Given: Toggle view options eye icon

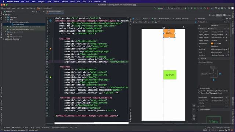Looking at the screenshot, I should 133,22.
